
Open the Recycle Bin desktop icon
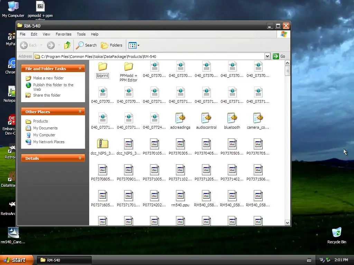pos(337,236)
